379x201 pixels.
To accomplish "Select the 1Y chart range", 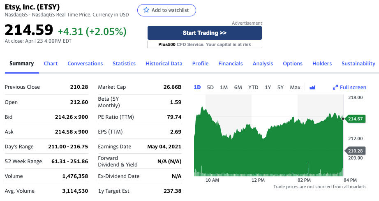I will click(x=268, y=87).
